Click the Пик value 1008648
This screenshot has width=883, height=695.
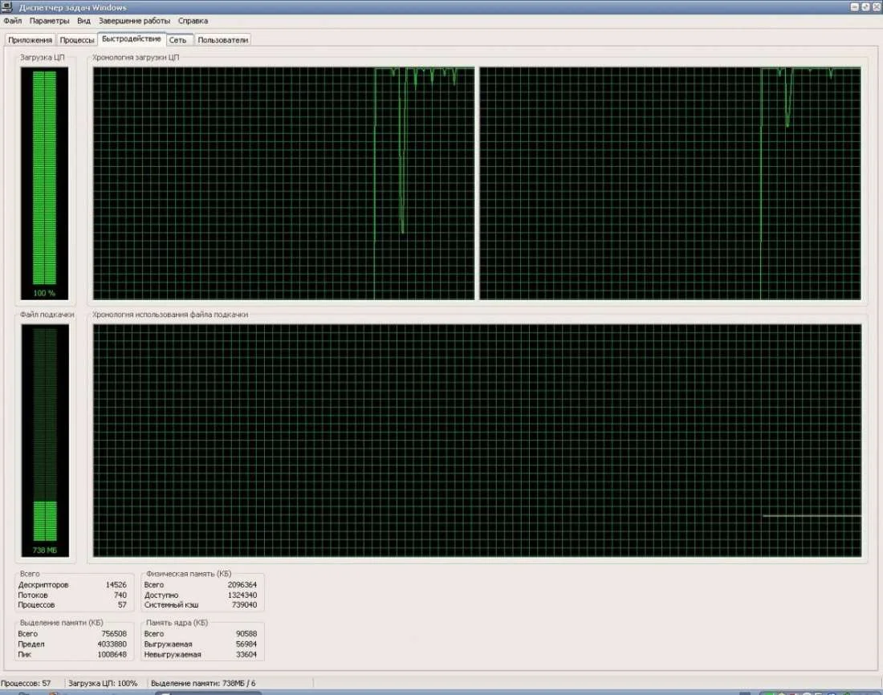pos(112,654)
